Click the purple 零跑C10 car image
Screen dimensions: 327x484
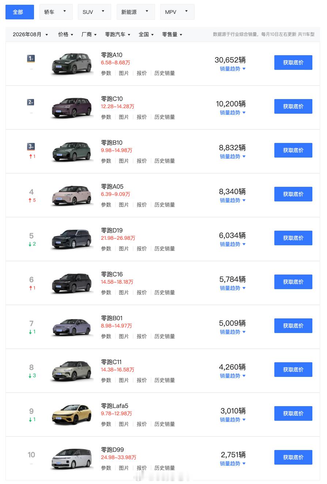(x=72, y=108)
